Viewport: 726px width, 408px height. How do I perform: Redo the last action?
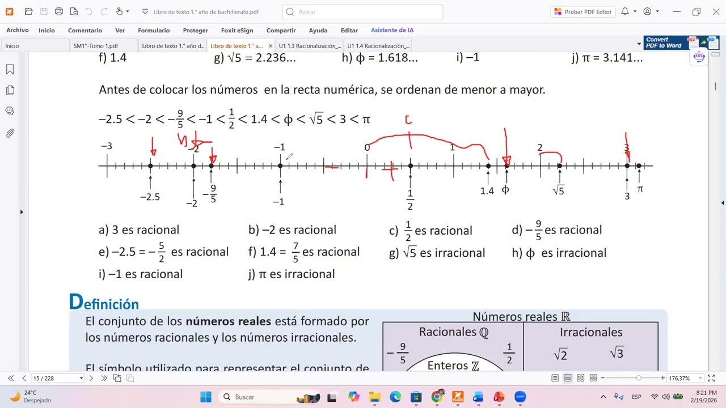(104, 11)
